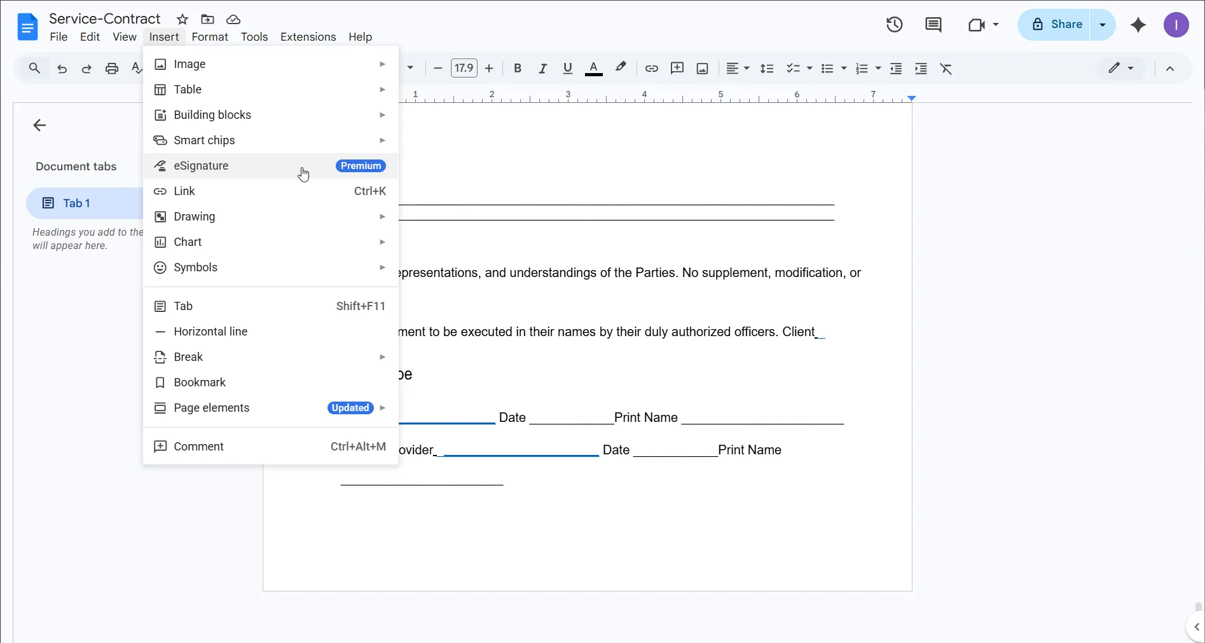This screenshot has width=1205, height=643.
Task: Expand the Page elements submenu
Action: tap(271, 408)
